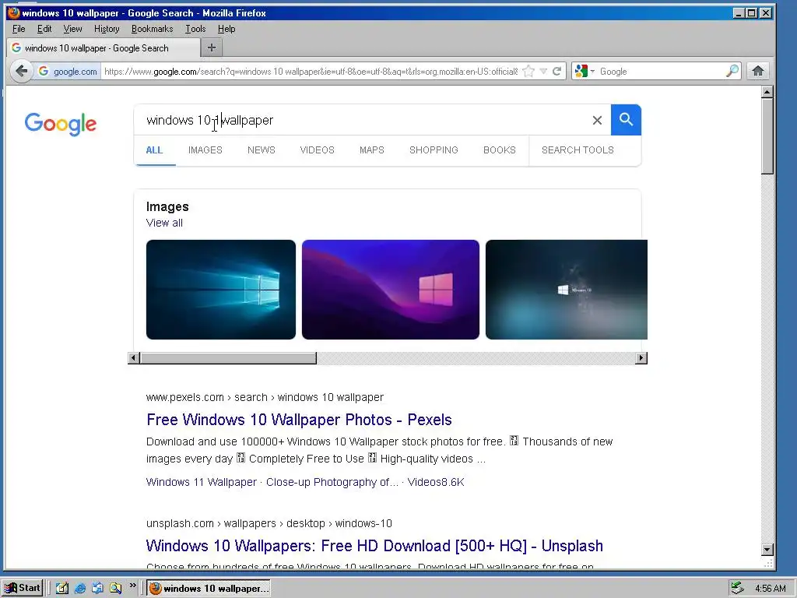The height and width of the screenshot is (598, 797).
Task: Clear the Google query with X icon
Action: pyautogui.click(x=597, y=120)
